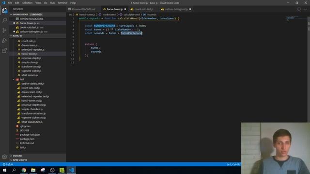Expand the Outline section
The height and width of the screenshot is (174, 310).
pos(38,156)
